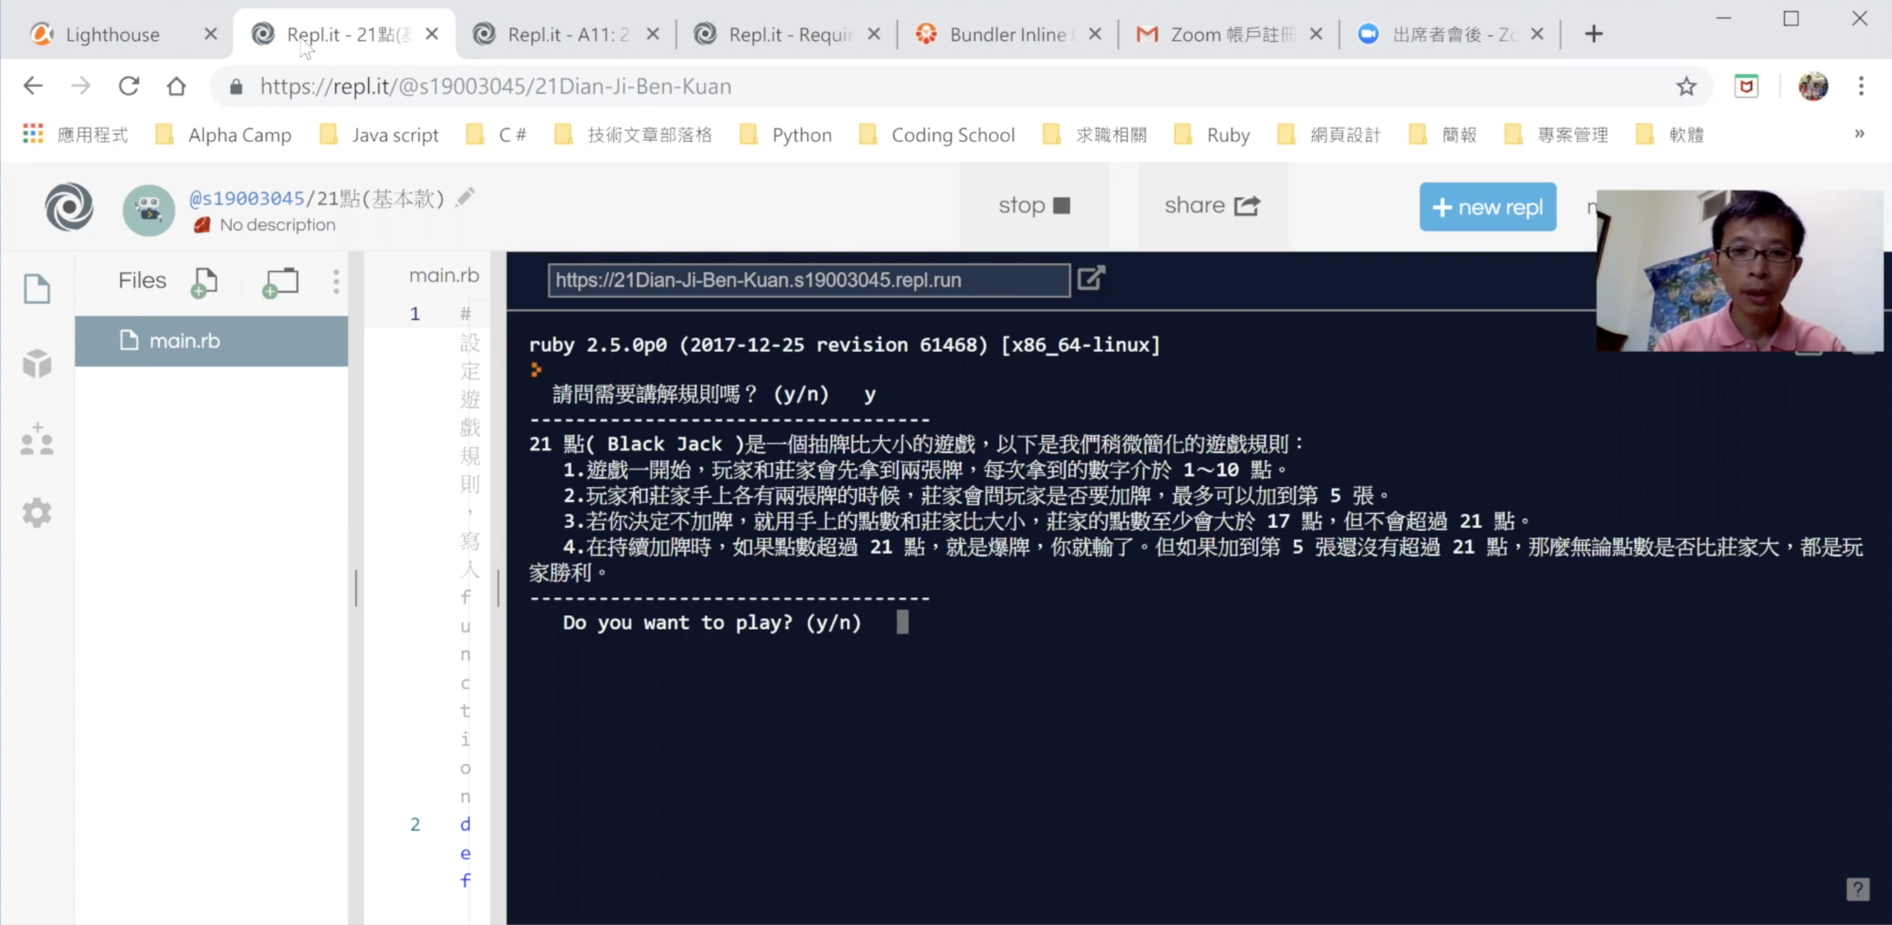The height and width of the screenshot is (925, 1892).
Task: Open a new browser tab
Action: coord(1594,34)
